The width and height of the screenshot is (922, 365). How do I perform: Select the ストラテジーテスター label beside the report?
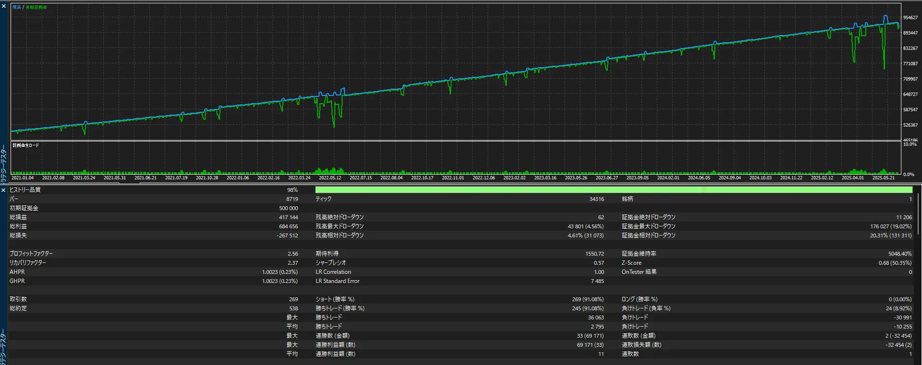(4, 346)
